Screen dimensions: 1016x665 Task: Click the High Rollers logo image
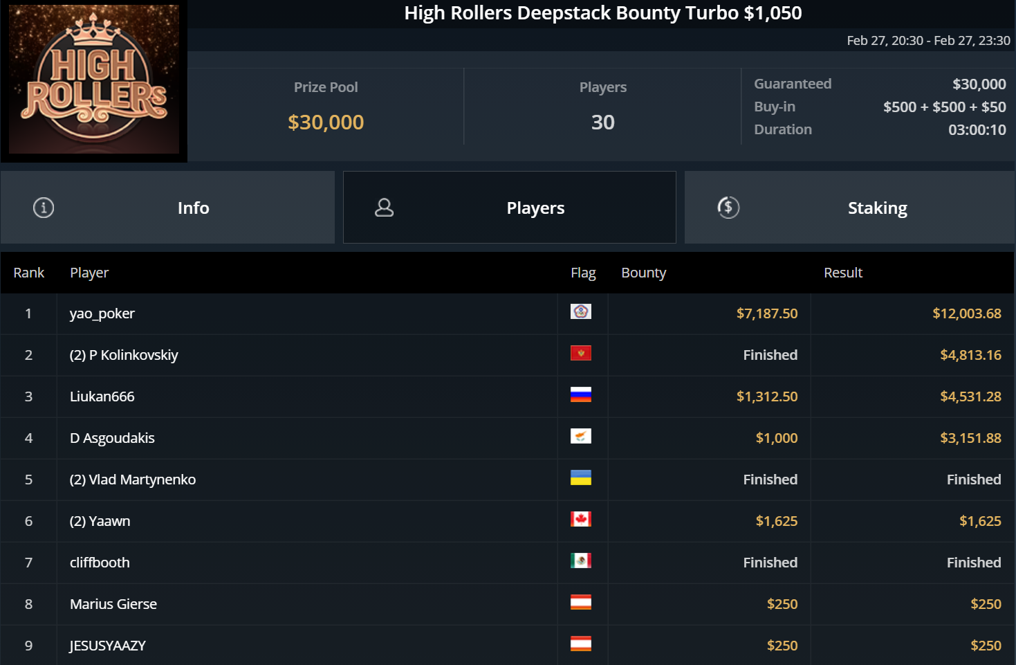coord(94,80)
